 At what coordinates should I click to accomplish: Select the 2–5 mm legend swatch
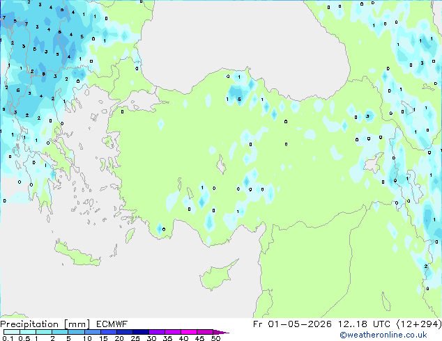pyautogui.click(x=60, y=332)
